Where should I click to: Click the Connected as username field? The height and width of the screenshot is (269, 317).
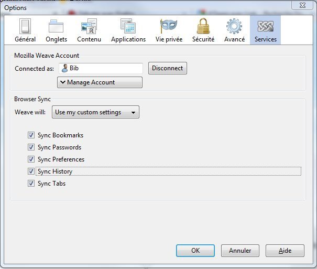point(101,68)
